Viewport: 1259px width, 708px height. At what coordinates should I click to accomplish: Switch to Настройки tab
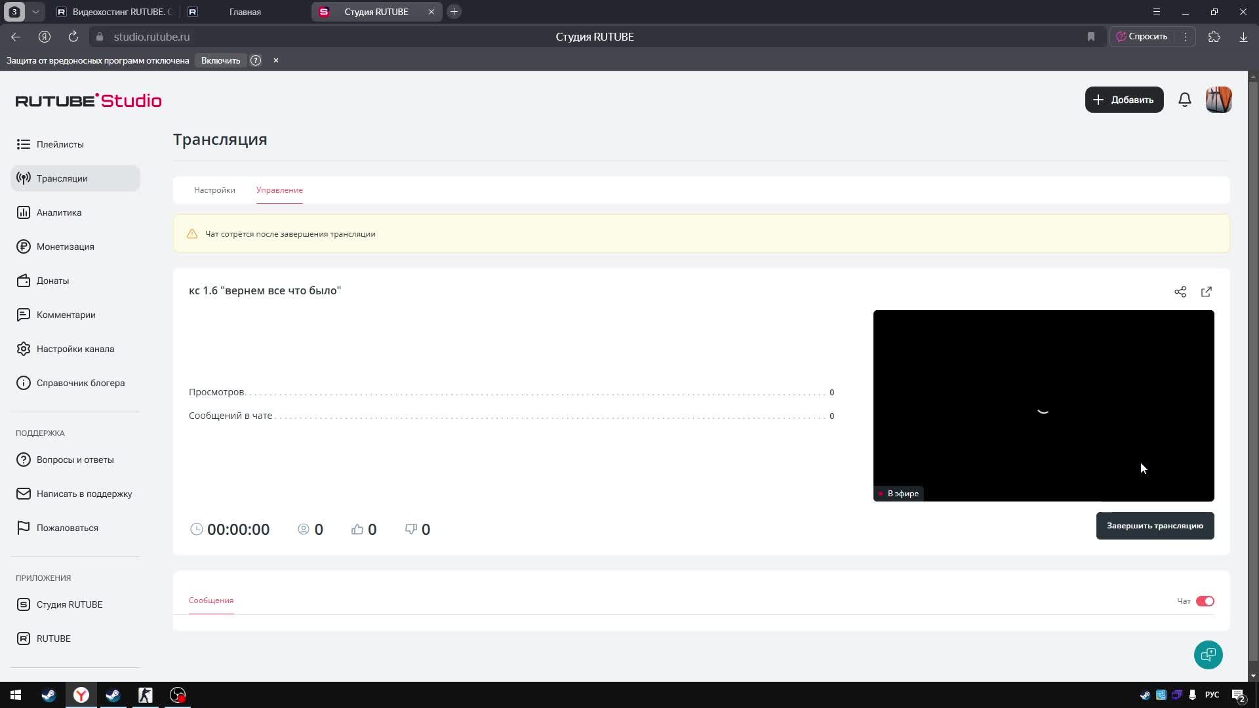[214, 190]
